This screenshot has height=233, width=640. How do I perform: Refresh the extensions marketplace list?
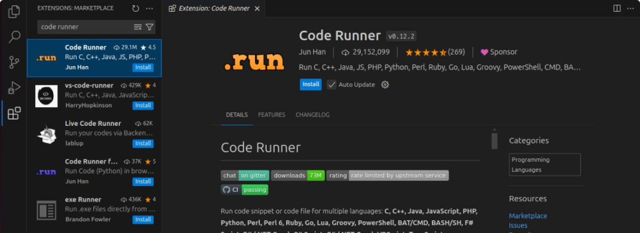click(135, 9)
